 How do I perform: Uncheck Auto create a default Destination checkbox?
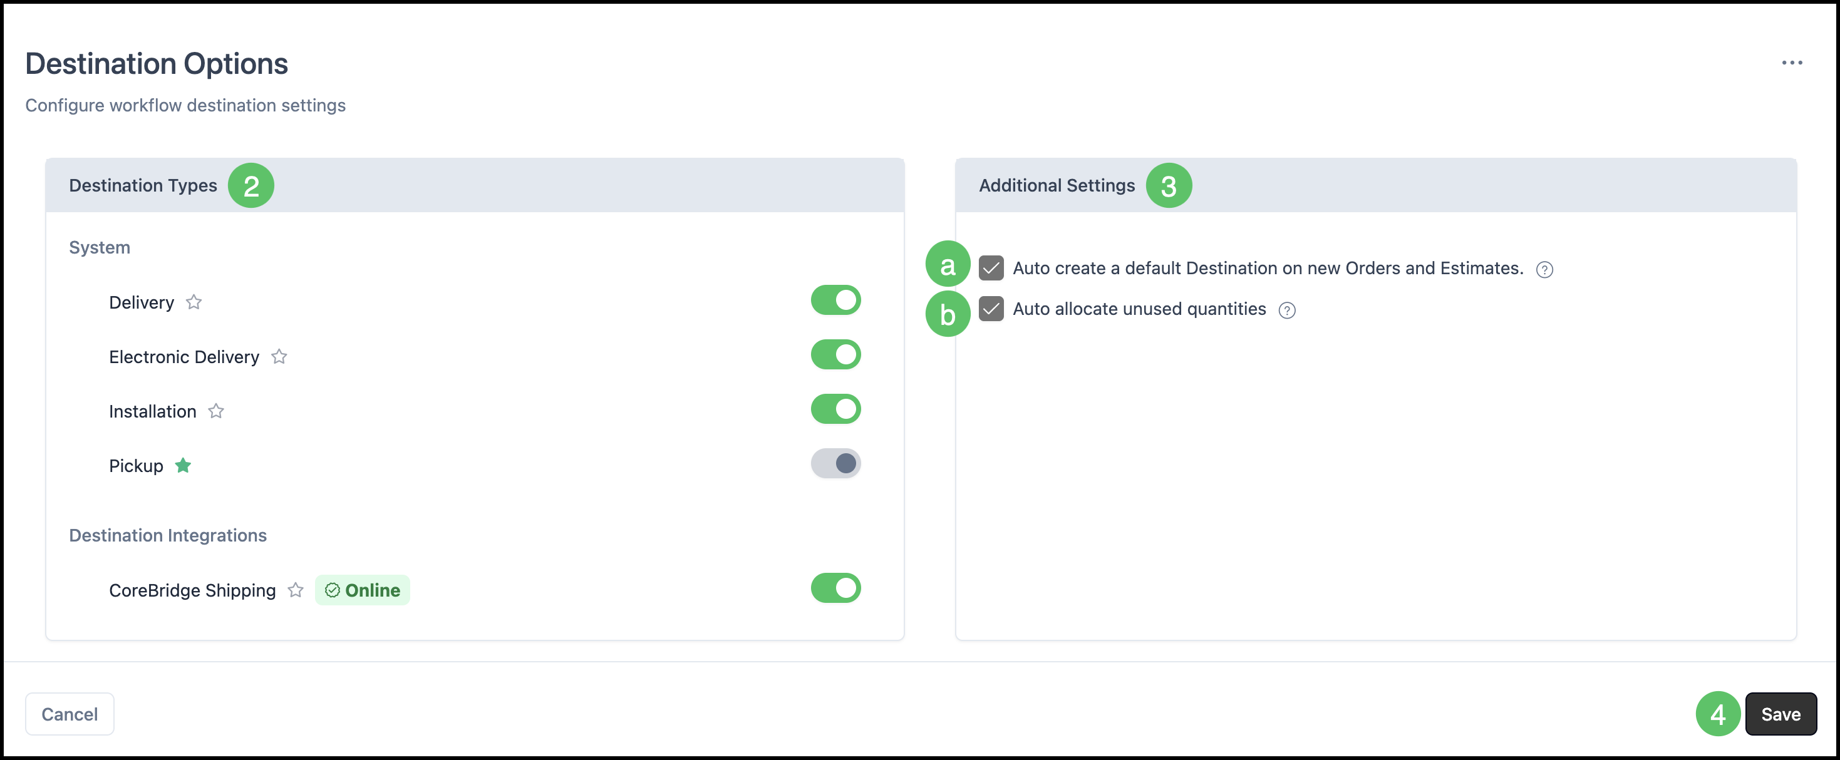tap(991, 268)
